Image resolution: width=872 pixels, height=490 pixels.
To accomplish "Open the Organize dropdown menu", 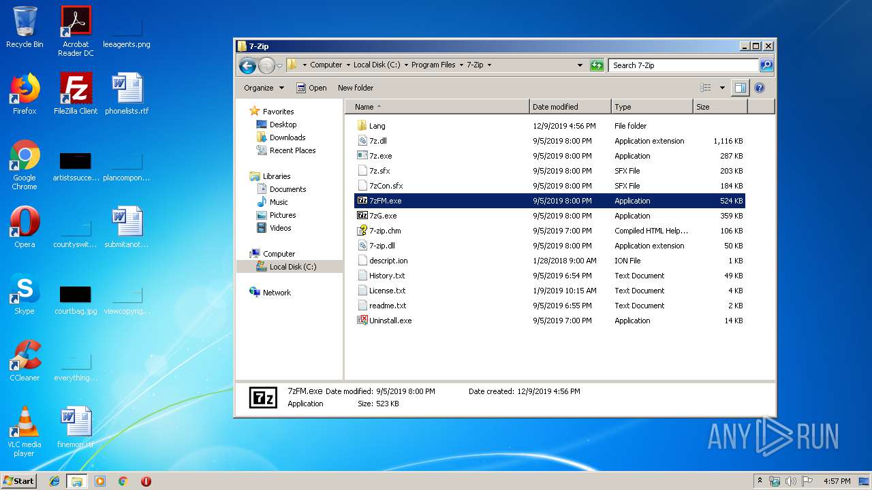I will pyautogui.click(x=264, y=88).
